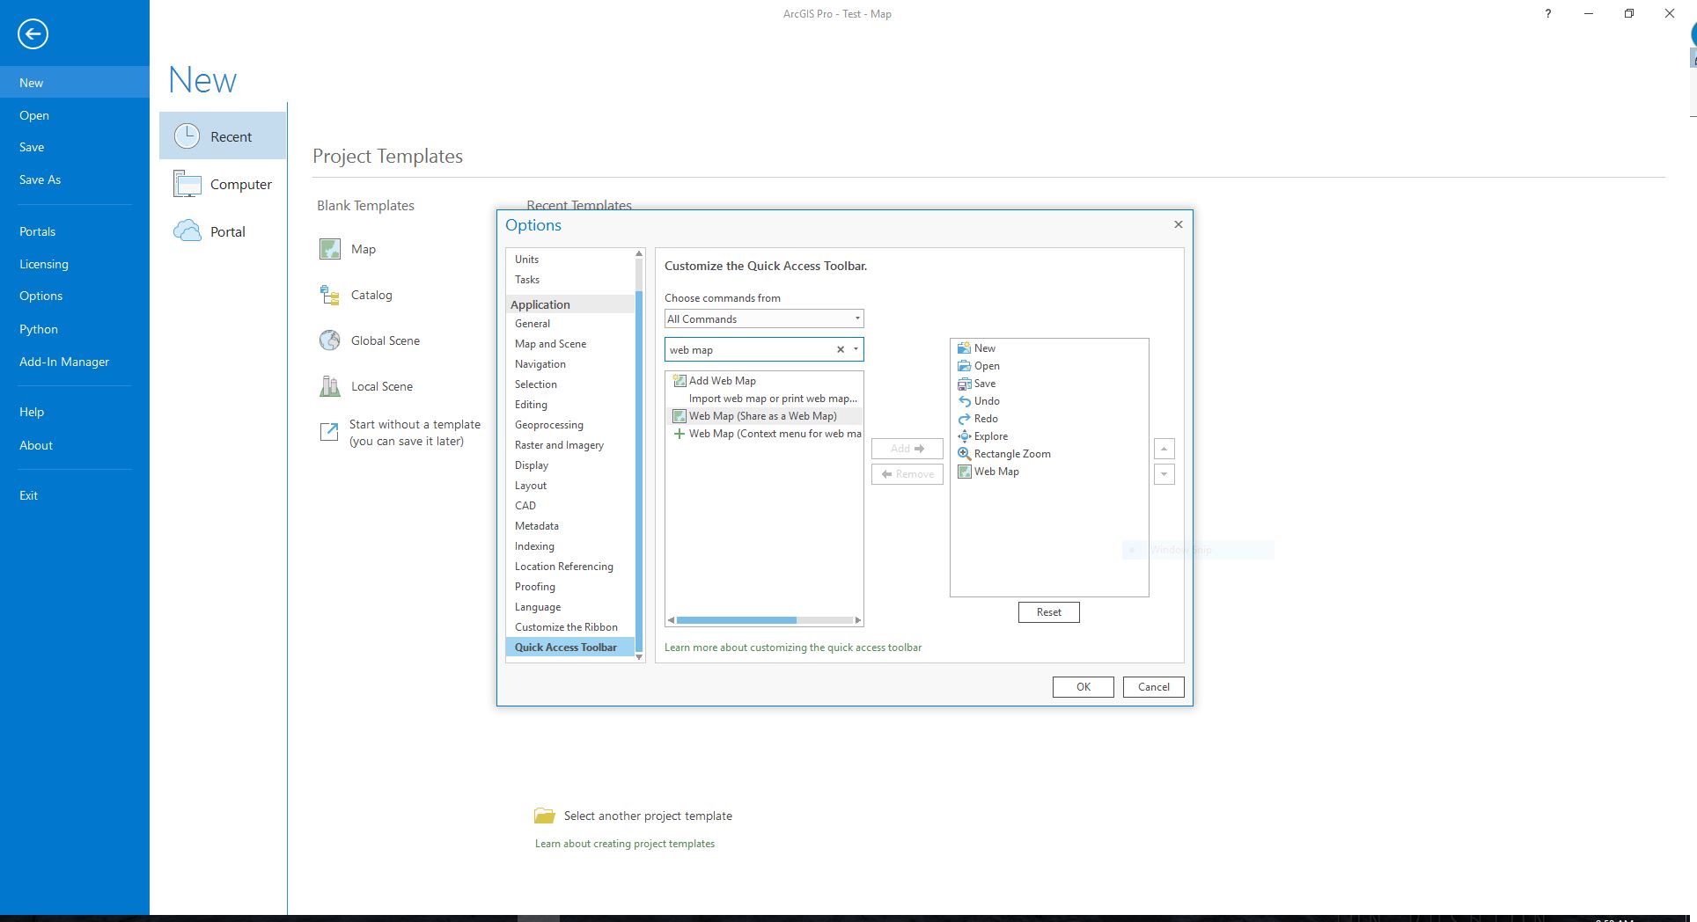Open the Quick Access Toolbar options page
The height and width of the screenshot is (922, 1697).
569,648
